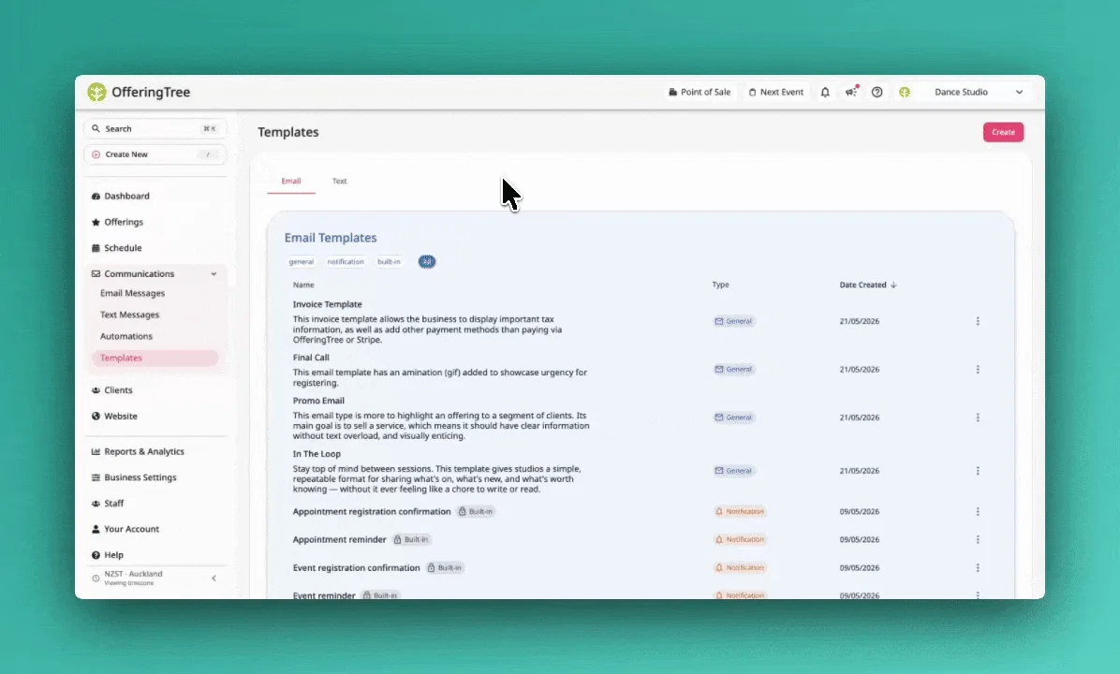Sort by the Type column header
The height and width of the screenshot is (674, 1120).
coord(720,285)
